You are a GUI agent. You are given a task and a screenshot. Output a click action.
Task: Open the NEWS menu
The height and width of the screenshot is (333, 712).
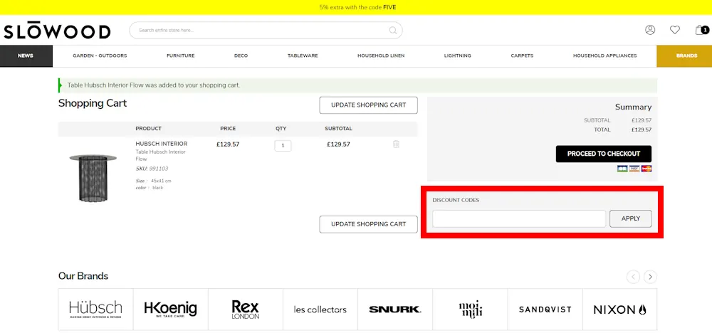coord(26,55)
